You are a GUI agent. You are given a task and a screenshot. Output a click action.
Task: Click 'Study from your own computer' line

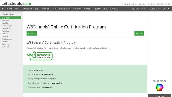pyautogui.click(x=42, y=79)
